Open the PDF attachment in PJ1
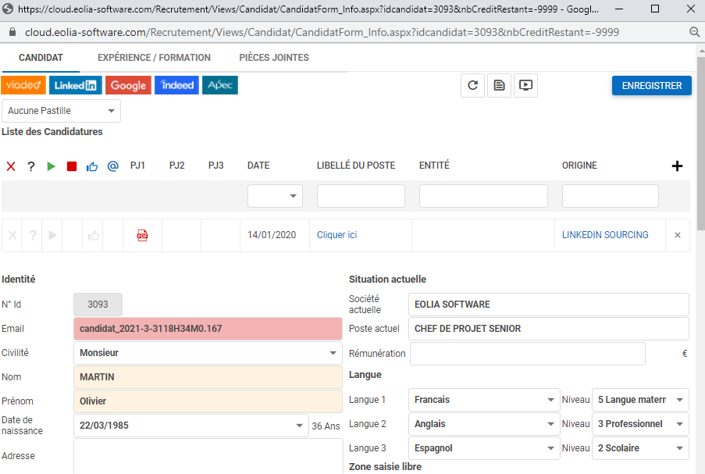705x474 pixels. click(142, 235)
